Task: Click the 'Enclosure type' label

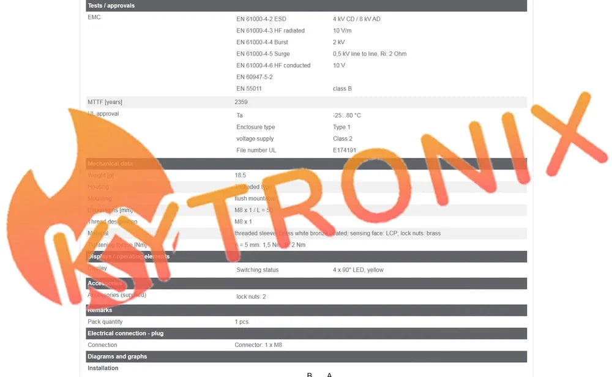Action: point(255,127)
